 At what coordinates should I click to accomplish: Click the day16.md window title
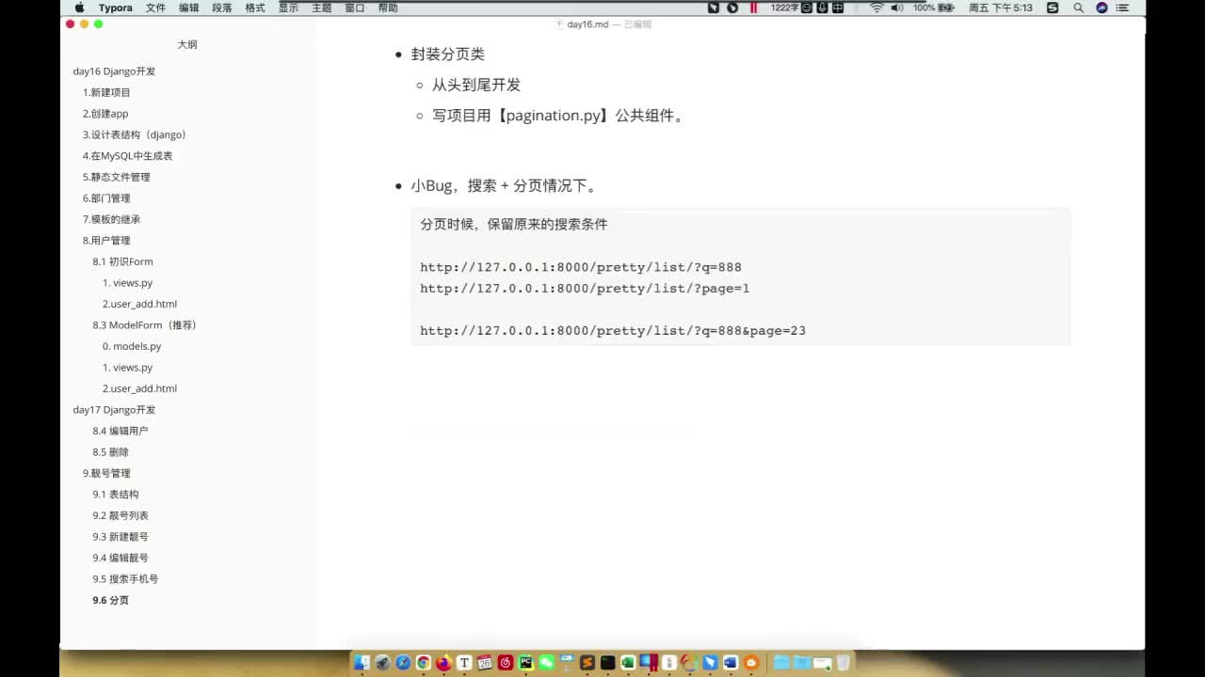[587, 24]
